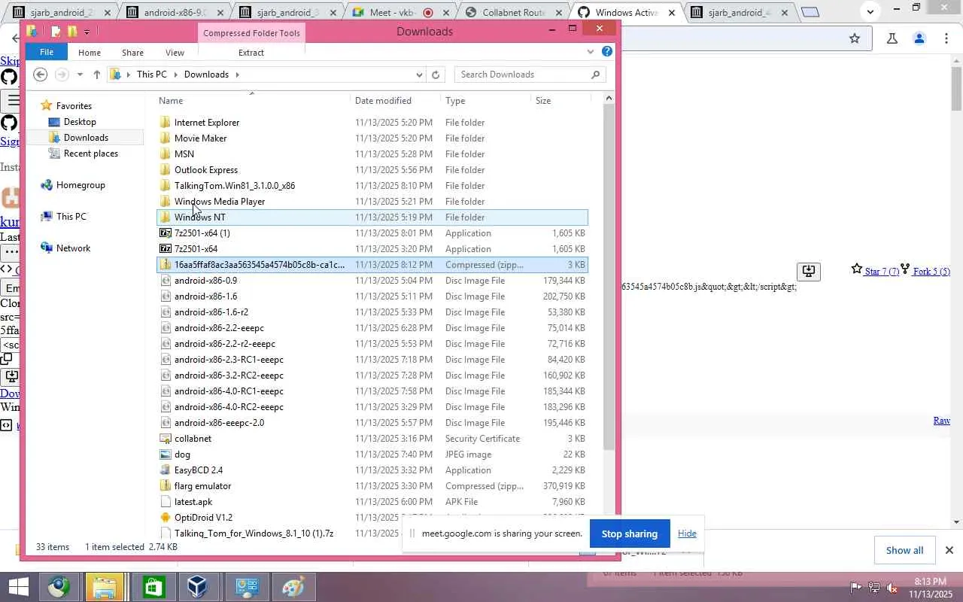The height and width of the screenshot is (602, 963).
Task: Click the Up folder arrow in Explorer
Action: pos(97,74)
